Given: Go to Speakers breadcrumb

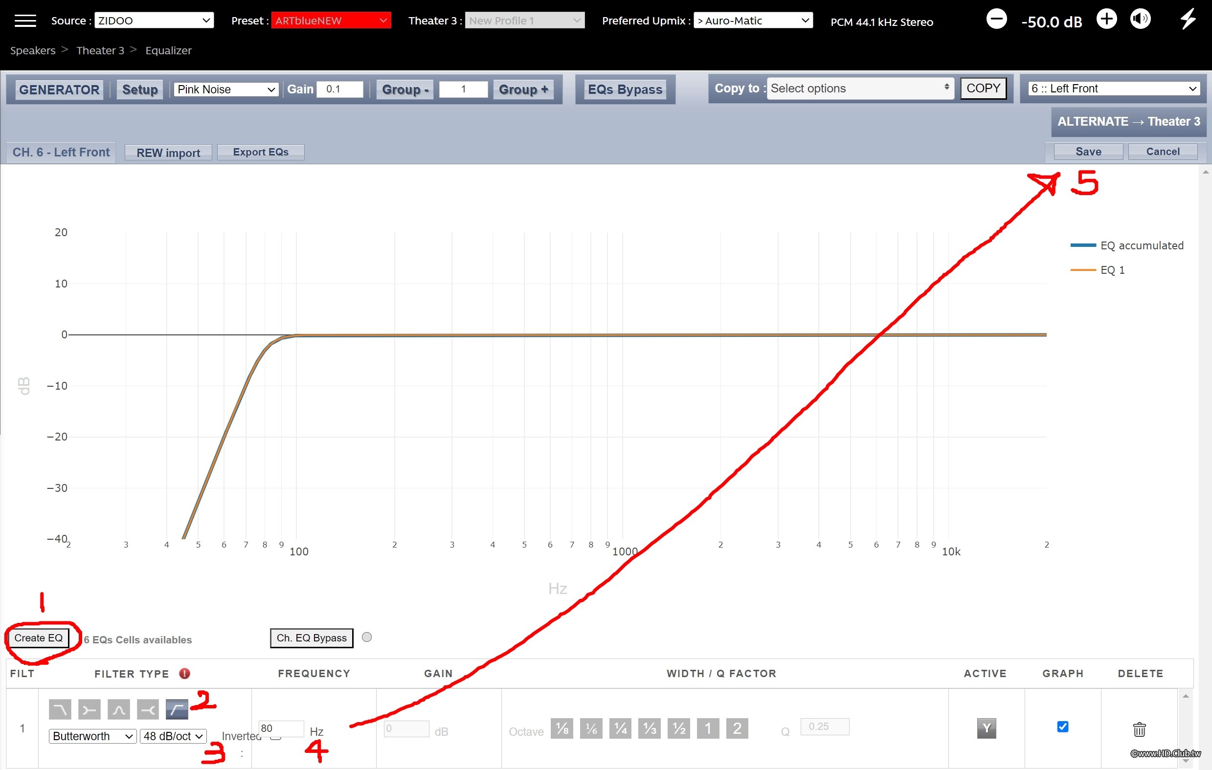Looking at the screenshot, I should pyautogui.click(x=33, y=50).
